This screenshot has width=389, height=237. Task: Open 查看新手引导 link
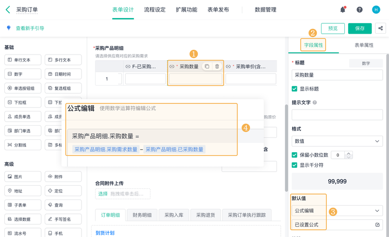tap(30, 28)
